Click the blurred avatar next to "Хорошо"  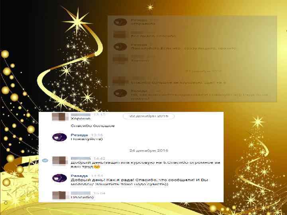pyautogui.click(x=59, y=117)
